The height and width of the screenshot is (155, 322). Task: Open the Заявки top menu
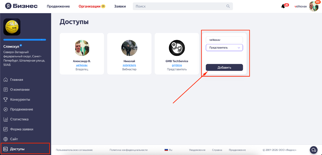point(120,6)
